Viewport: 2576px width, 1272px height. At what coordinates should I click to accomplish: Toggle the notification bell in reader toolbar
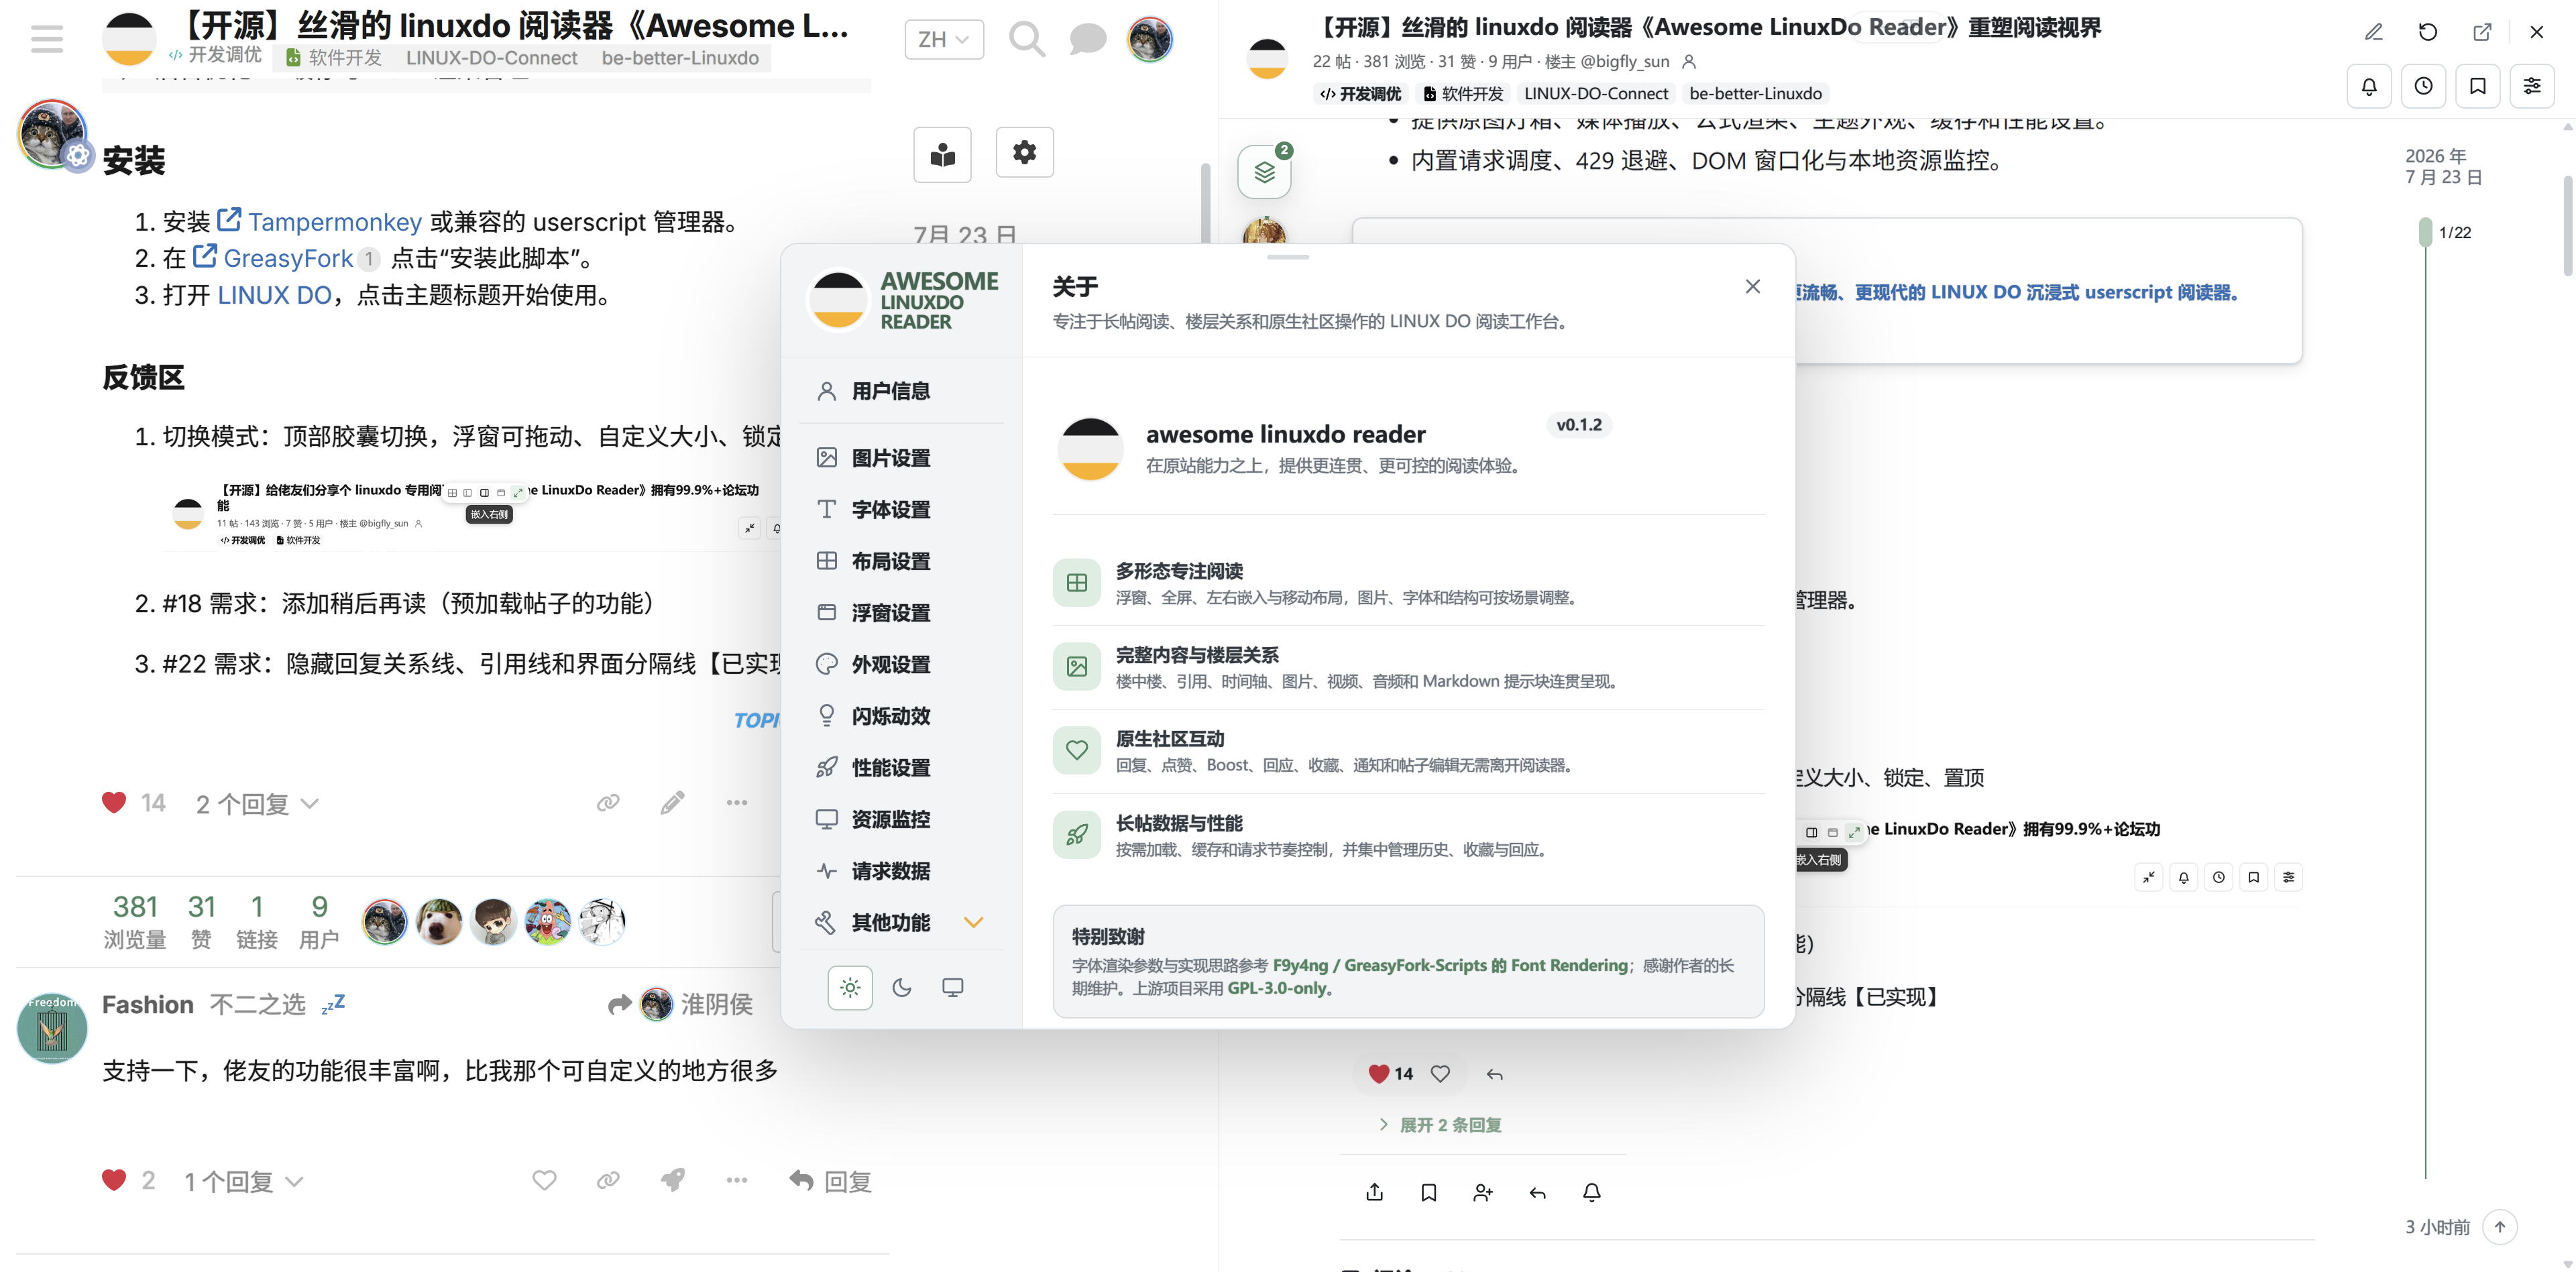(2369, 86)
